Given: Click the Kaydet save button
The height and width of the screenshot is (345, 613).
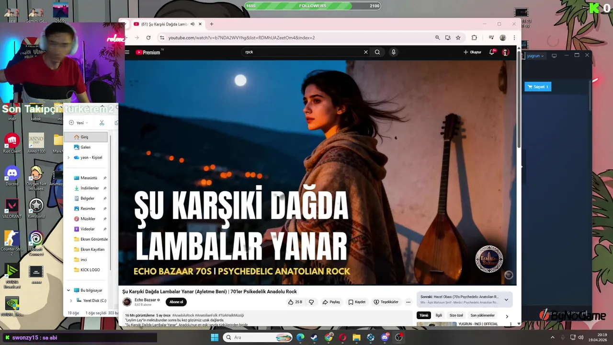Looking at the screenshot, I should click(x=357, y=302).
